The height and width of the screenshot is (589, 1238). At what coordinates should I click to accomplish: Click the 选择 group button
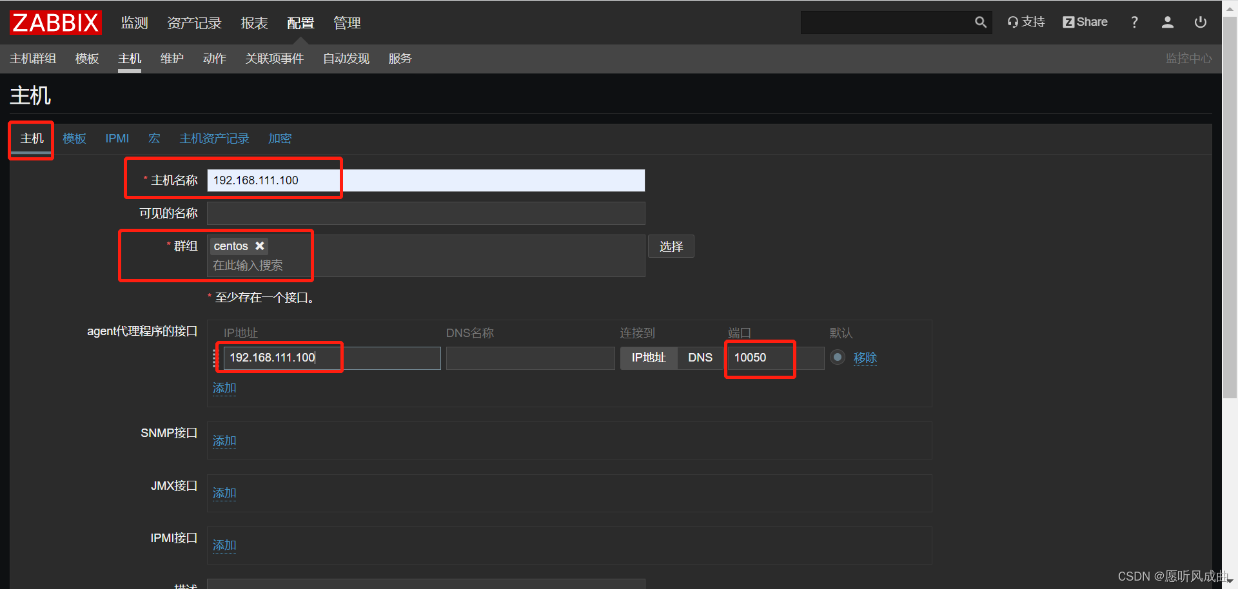[671, 246]
